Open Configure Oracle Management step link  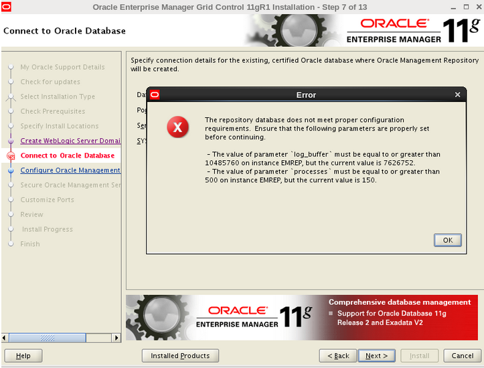coord(70,170)
